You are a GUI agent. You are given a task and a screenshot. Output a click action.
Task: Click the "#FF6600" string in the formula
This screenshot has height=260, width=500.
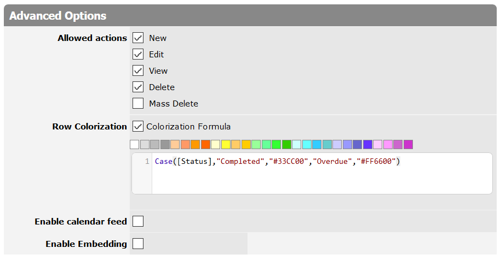(x=376, y=161)
